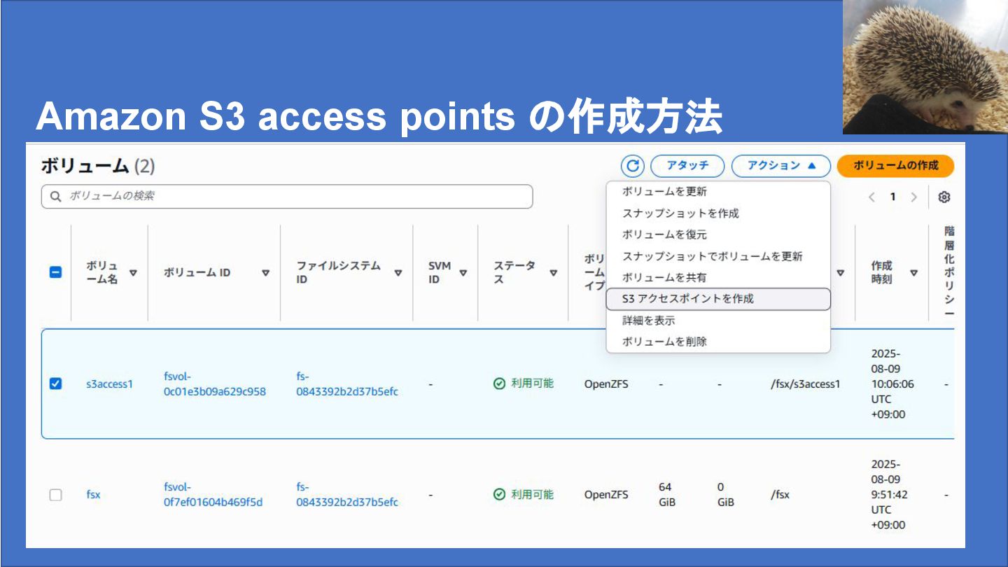Collapse the アクション dropdown button
The width and height of the screenshot is (1008, 567).
click(x=781, y=166)
